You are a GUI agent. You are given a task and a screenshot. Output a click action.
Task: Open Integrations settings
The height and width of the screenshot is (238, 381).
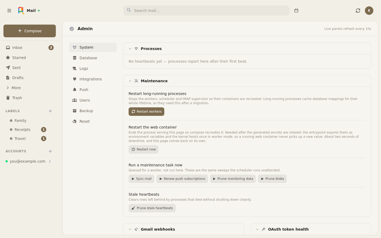tap(93, 79)
